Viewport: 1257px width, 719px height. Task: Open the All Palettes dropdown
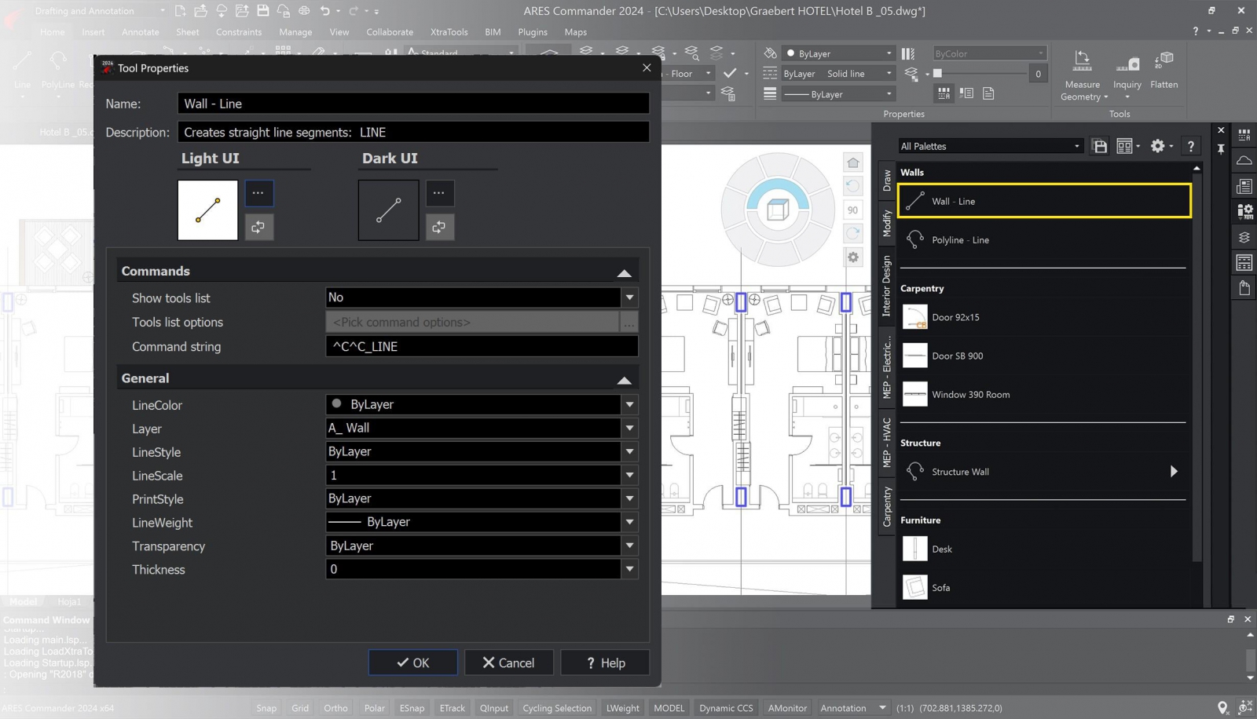990,147
